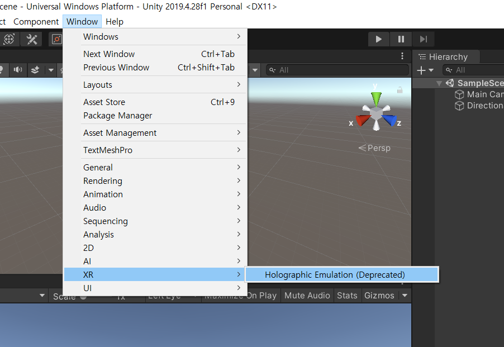Toggle Stats in Game view
The image size is (504, 347).
coord(347,296)
